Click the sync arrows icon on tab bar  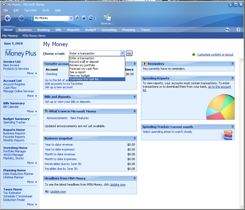coord(227,30)
